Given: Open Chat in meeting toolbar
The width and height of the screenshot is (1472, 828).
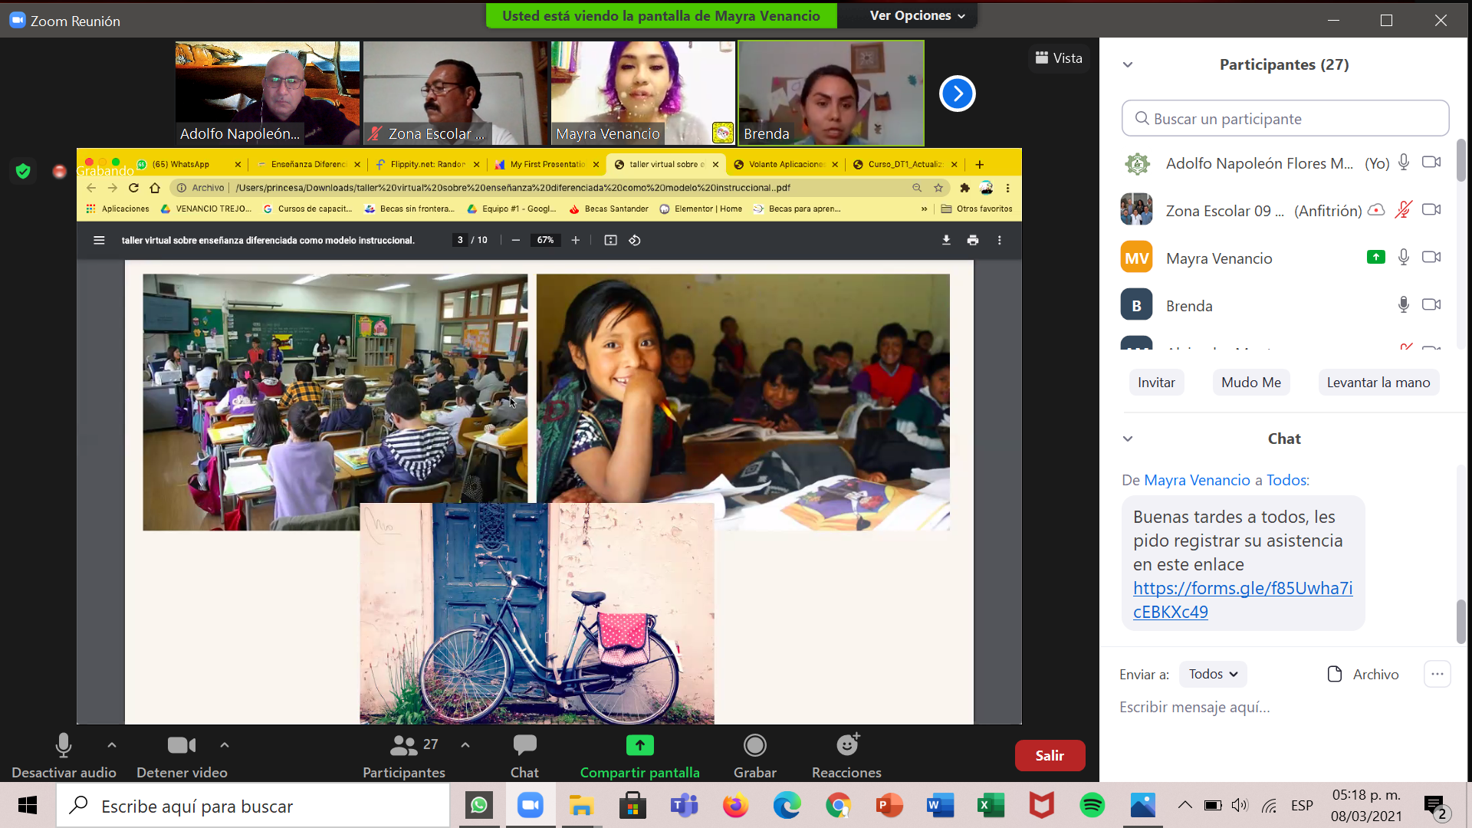Looking at the screenshot, I should (524, 745).
